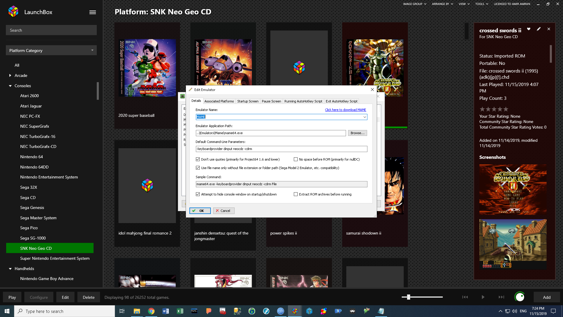Click the Edit button in the bottom bar
Viewport: 563px width, 317px height.
(x=65, y=297)
